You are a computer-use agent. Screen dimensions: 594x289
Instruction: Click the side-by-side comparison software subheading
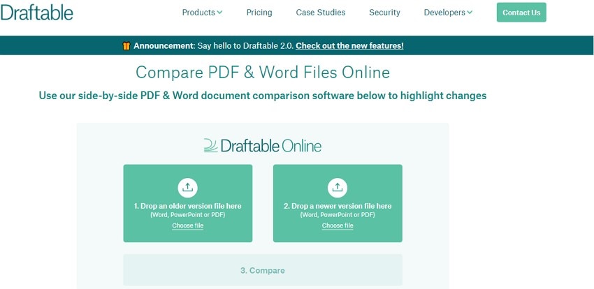(x=263, y=96)
